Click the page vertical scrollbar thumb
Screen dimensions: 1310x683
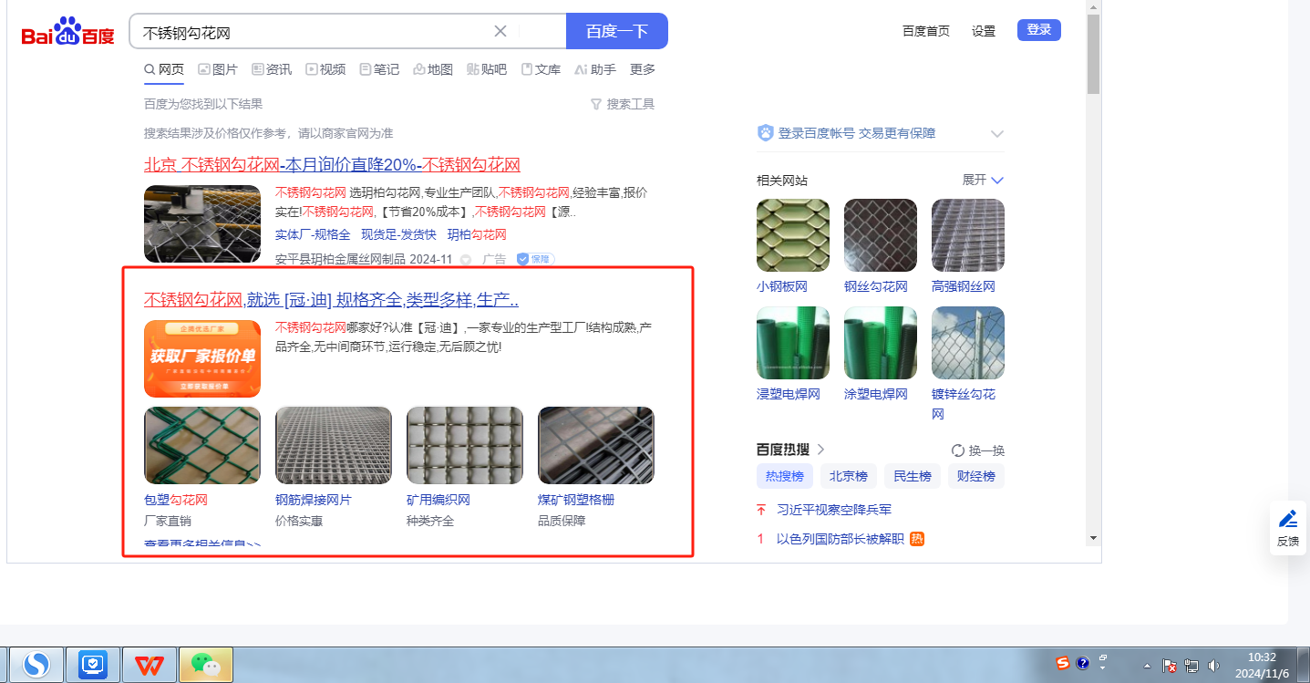(1094, 54)
